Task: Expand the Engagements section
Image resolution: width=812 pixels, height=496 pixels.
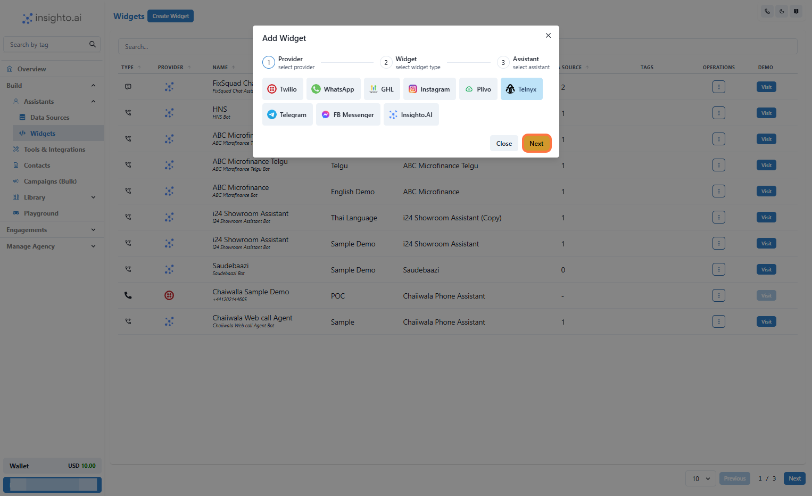Action: tap(51, 230)
